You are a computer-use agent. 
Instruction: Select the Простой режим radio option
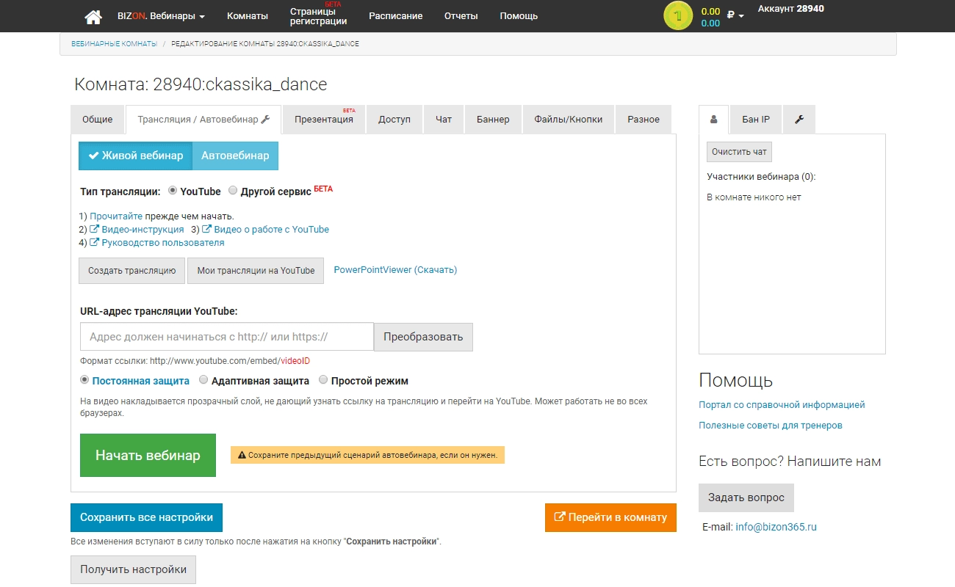coord(324,381)
